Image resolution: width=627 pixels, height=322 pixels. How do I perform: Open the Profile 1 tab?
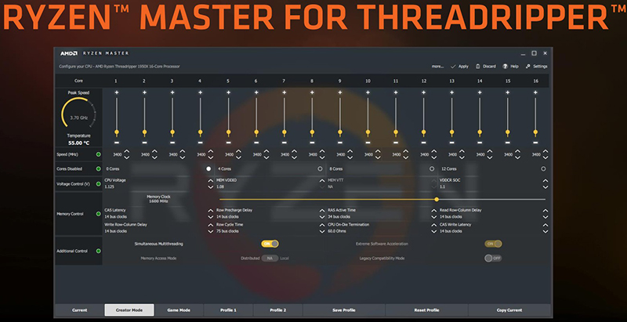[x=228, y=310]
